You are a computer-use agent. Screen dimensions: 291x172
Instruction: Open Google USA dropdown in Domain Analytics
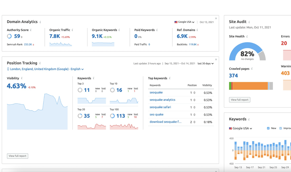[x=184, y=22]
